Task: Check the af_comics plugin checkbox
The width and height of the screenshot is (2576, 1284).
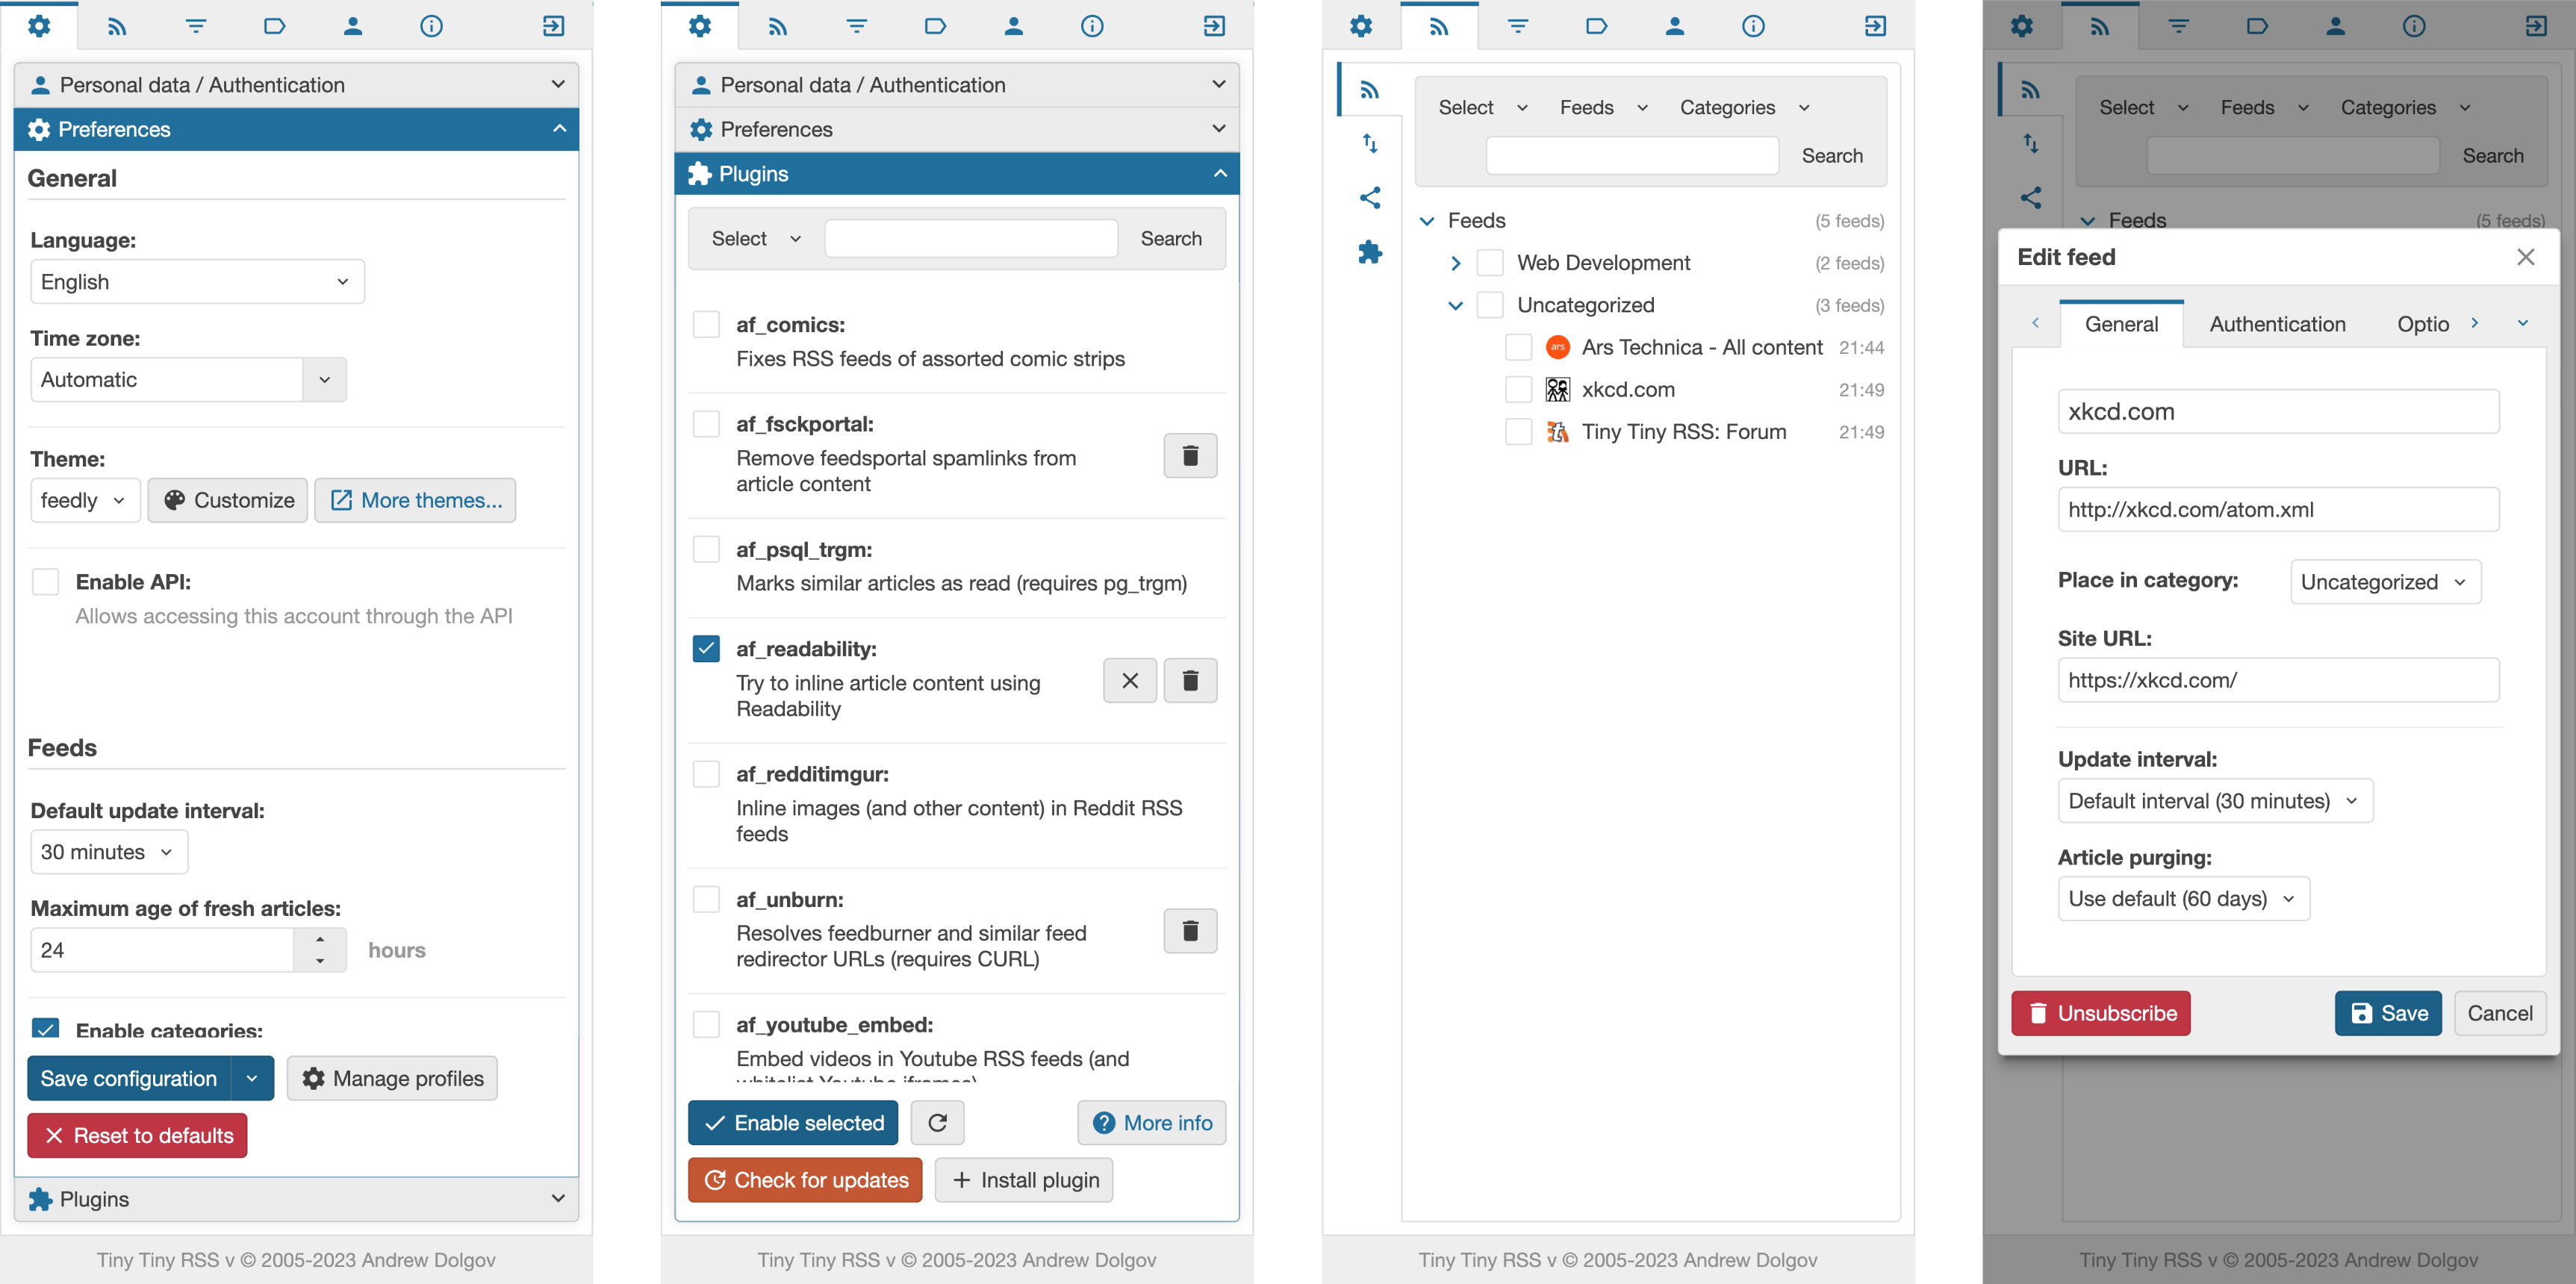Action: pos(706,325)
